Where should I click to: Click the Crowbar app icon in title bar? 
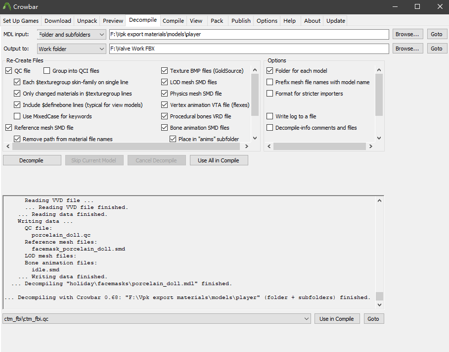(x=7, y=6)
